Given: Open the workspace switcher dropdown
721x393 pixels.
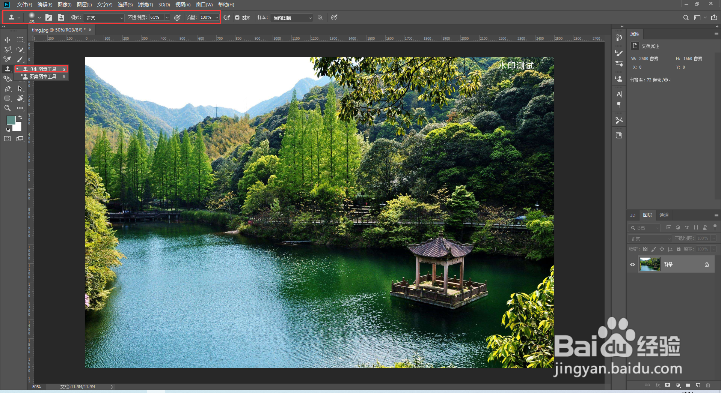Looking at the screenshot, I should (700, 18).
